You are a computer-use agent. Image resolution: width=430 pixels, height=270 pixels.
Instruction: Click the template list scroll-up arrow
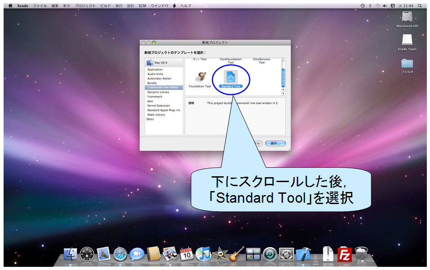point(283,90)
